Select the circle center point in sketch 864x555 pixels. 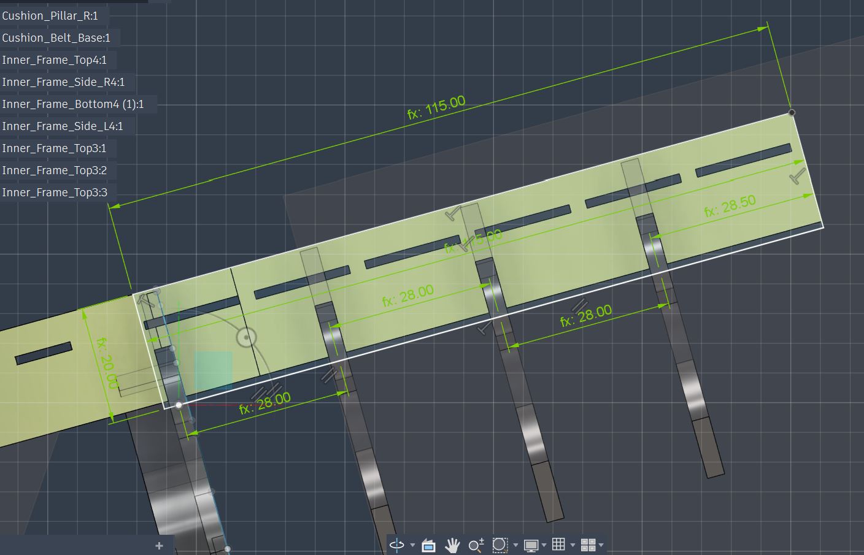coord(247,337)
